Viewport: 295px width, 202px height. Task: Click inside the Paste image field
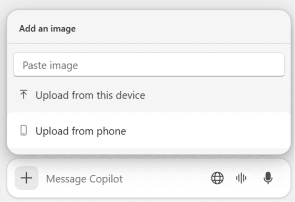(149, 65)
